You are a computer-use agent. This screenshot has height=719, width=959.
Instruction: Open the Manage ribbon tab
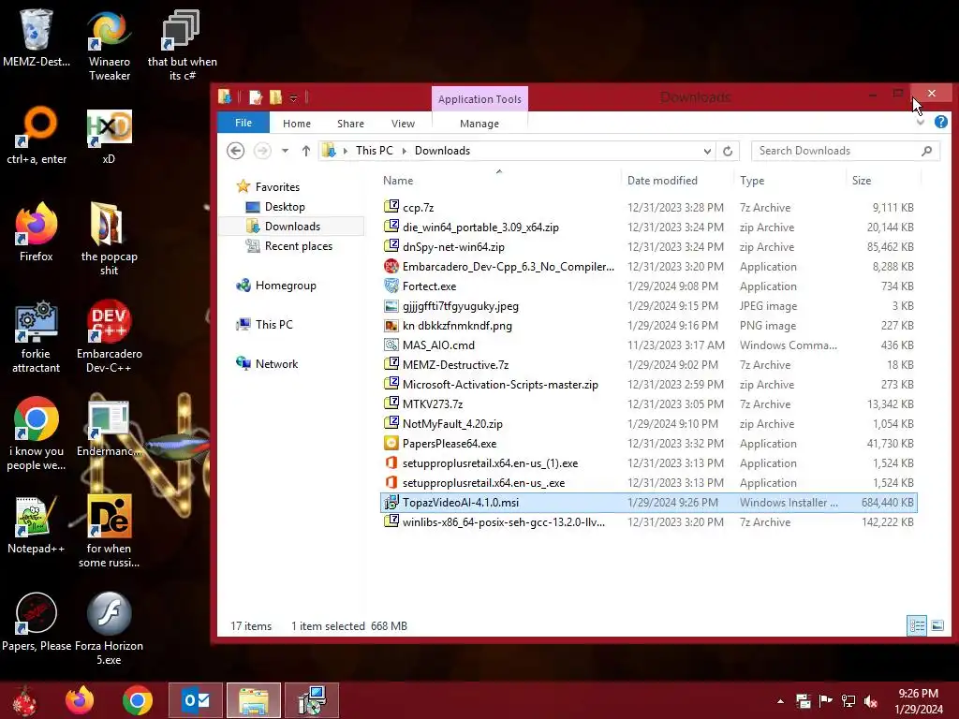(x=479, y=124)
